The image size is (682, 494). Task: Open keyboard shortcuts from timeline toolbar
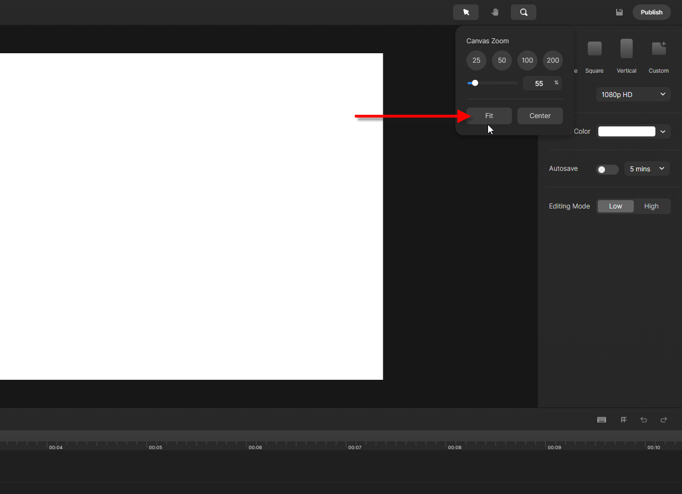[601, 420]
